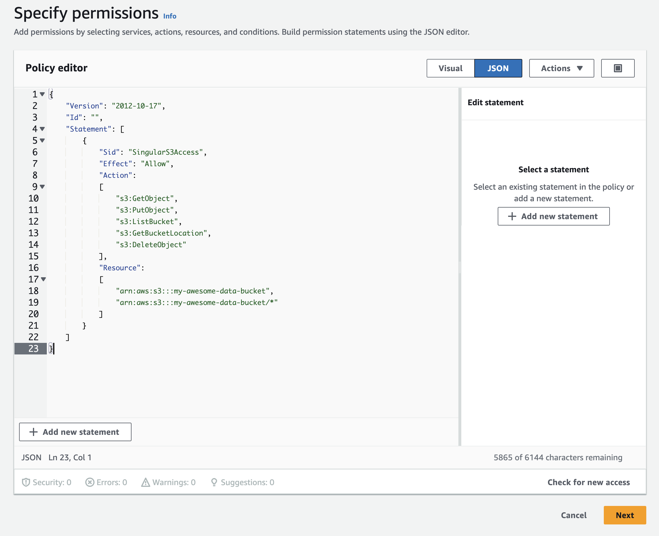Cancel the policy creation
The width and height of the screenshot is (659, 536).
(x=573, y=515)
